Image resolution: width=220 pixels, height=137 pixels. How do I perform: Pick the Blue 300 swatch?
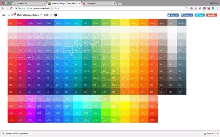[59, 50]
